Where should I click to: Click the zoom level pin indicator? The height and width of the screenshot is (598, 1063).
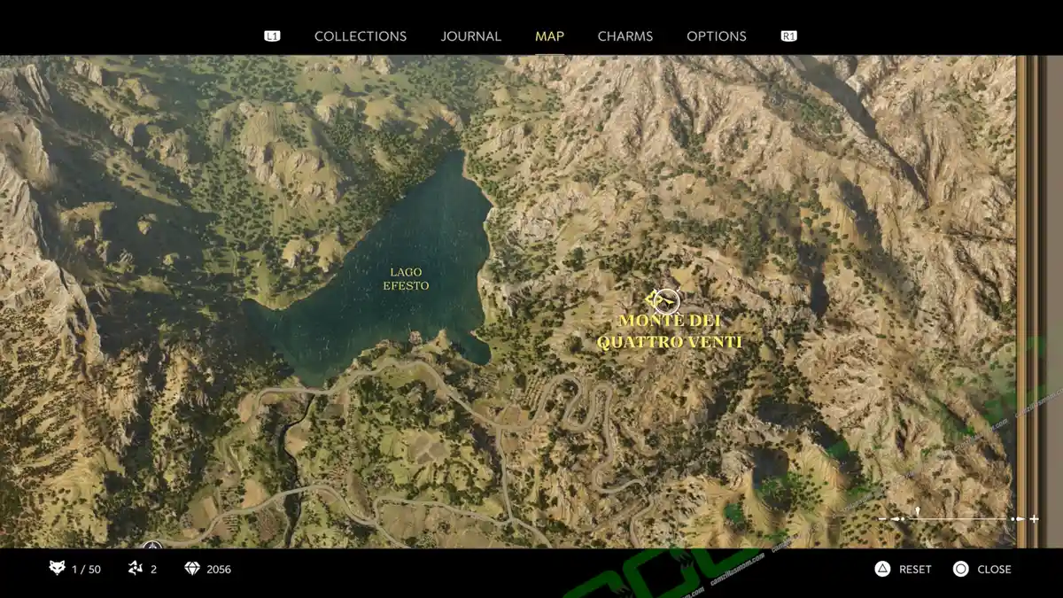click(x=918, y=511)
